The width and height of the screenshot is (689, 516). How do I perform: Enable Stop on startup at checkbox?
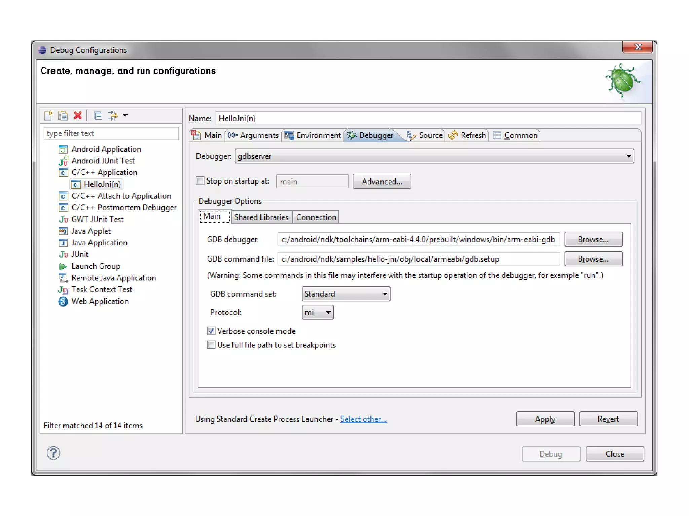coord(200,181)
